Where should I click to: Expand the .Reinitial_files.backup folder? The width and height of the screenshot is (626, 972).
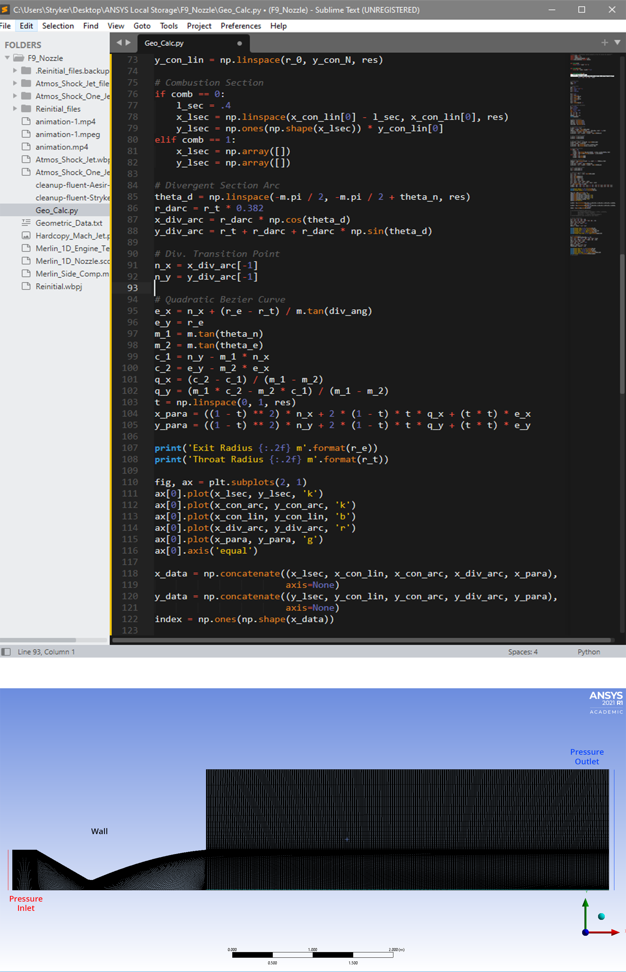15,71
